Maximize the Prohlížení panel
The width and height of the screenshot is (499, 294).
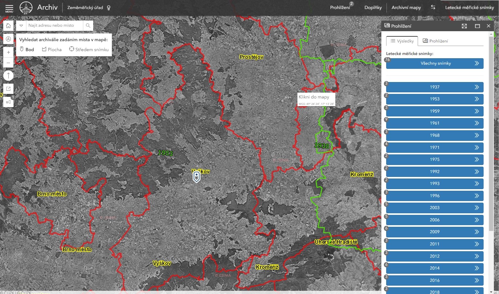477,26
